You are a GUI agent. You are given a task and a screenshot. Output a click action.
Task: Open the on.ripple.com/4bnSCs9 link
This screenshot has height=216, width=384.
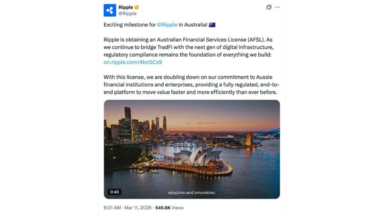coord(133,62)
